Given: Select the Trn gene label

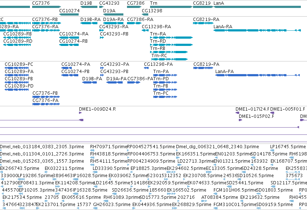Looking at the screenshot, I should [x=154, y=3].
